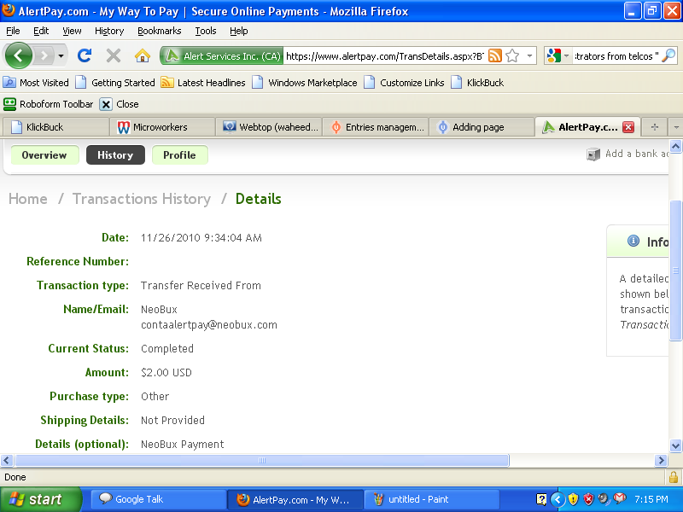
Task: Click the KlickBuck bookmark in bookmarks toolbar
Action: [477, 82]
